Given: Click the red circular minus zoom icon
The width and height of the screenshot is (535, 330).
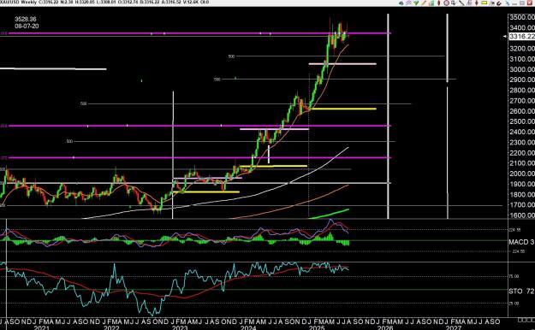Looking at the screenshot, I should [x=446, y=3].
